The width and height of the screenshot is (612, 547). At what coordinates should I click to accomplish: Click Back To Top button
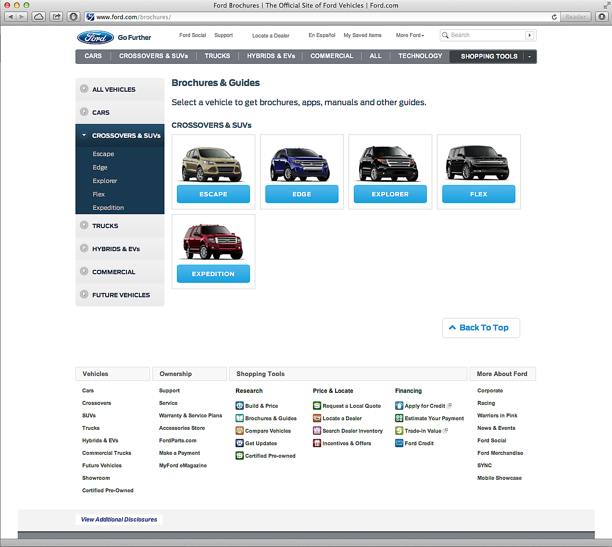coord(481,328)
